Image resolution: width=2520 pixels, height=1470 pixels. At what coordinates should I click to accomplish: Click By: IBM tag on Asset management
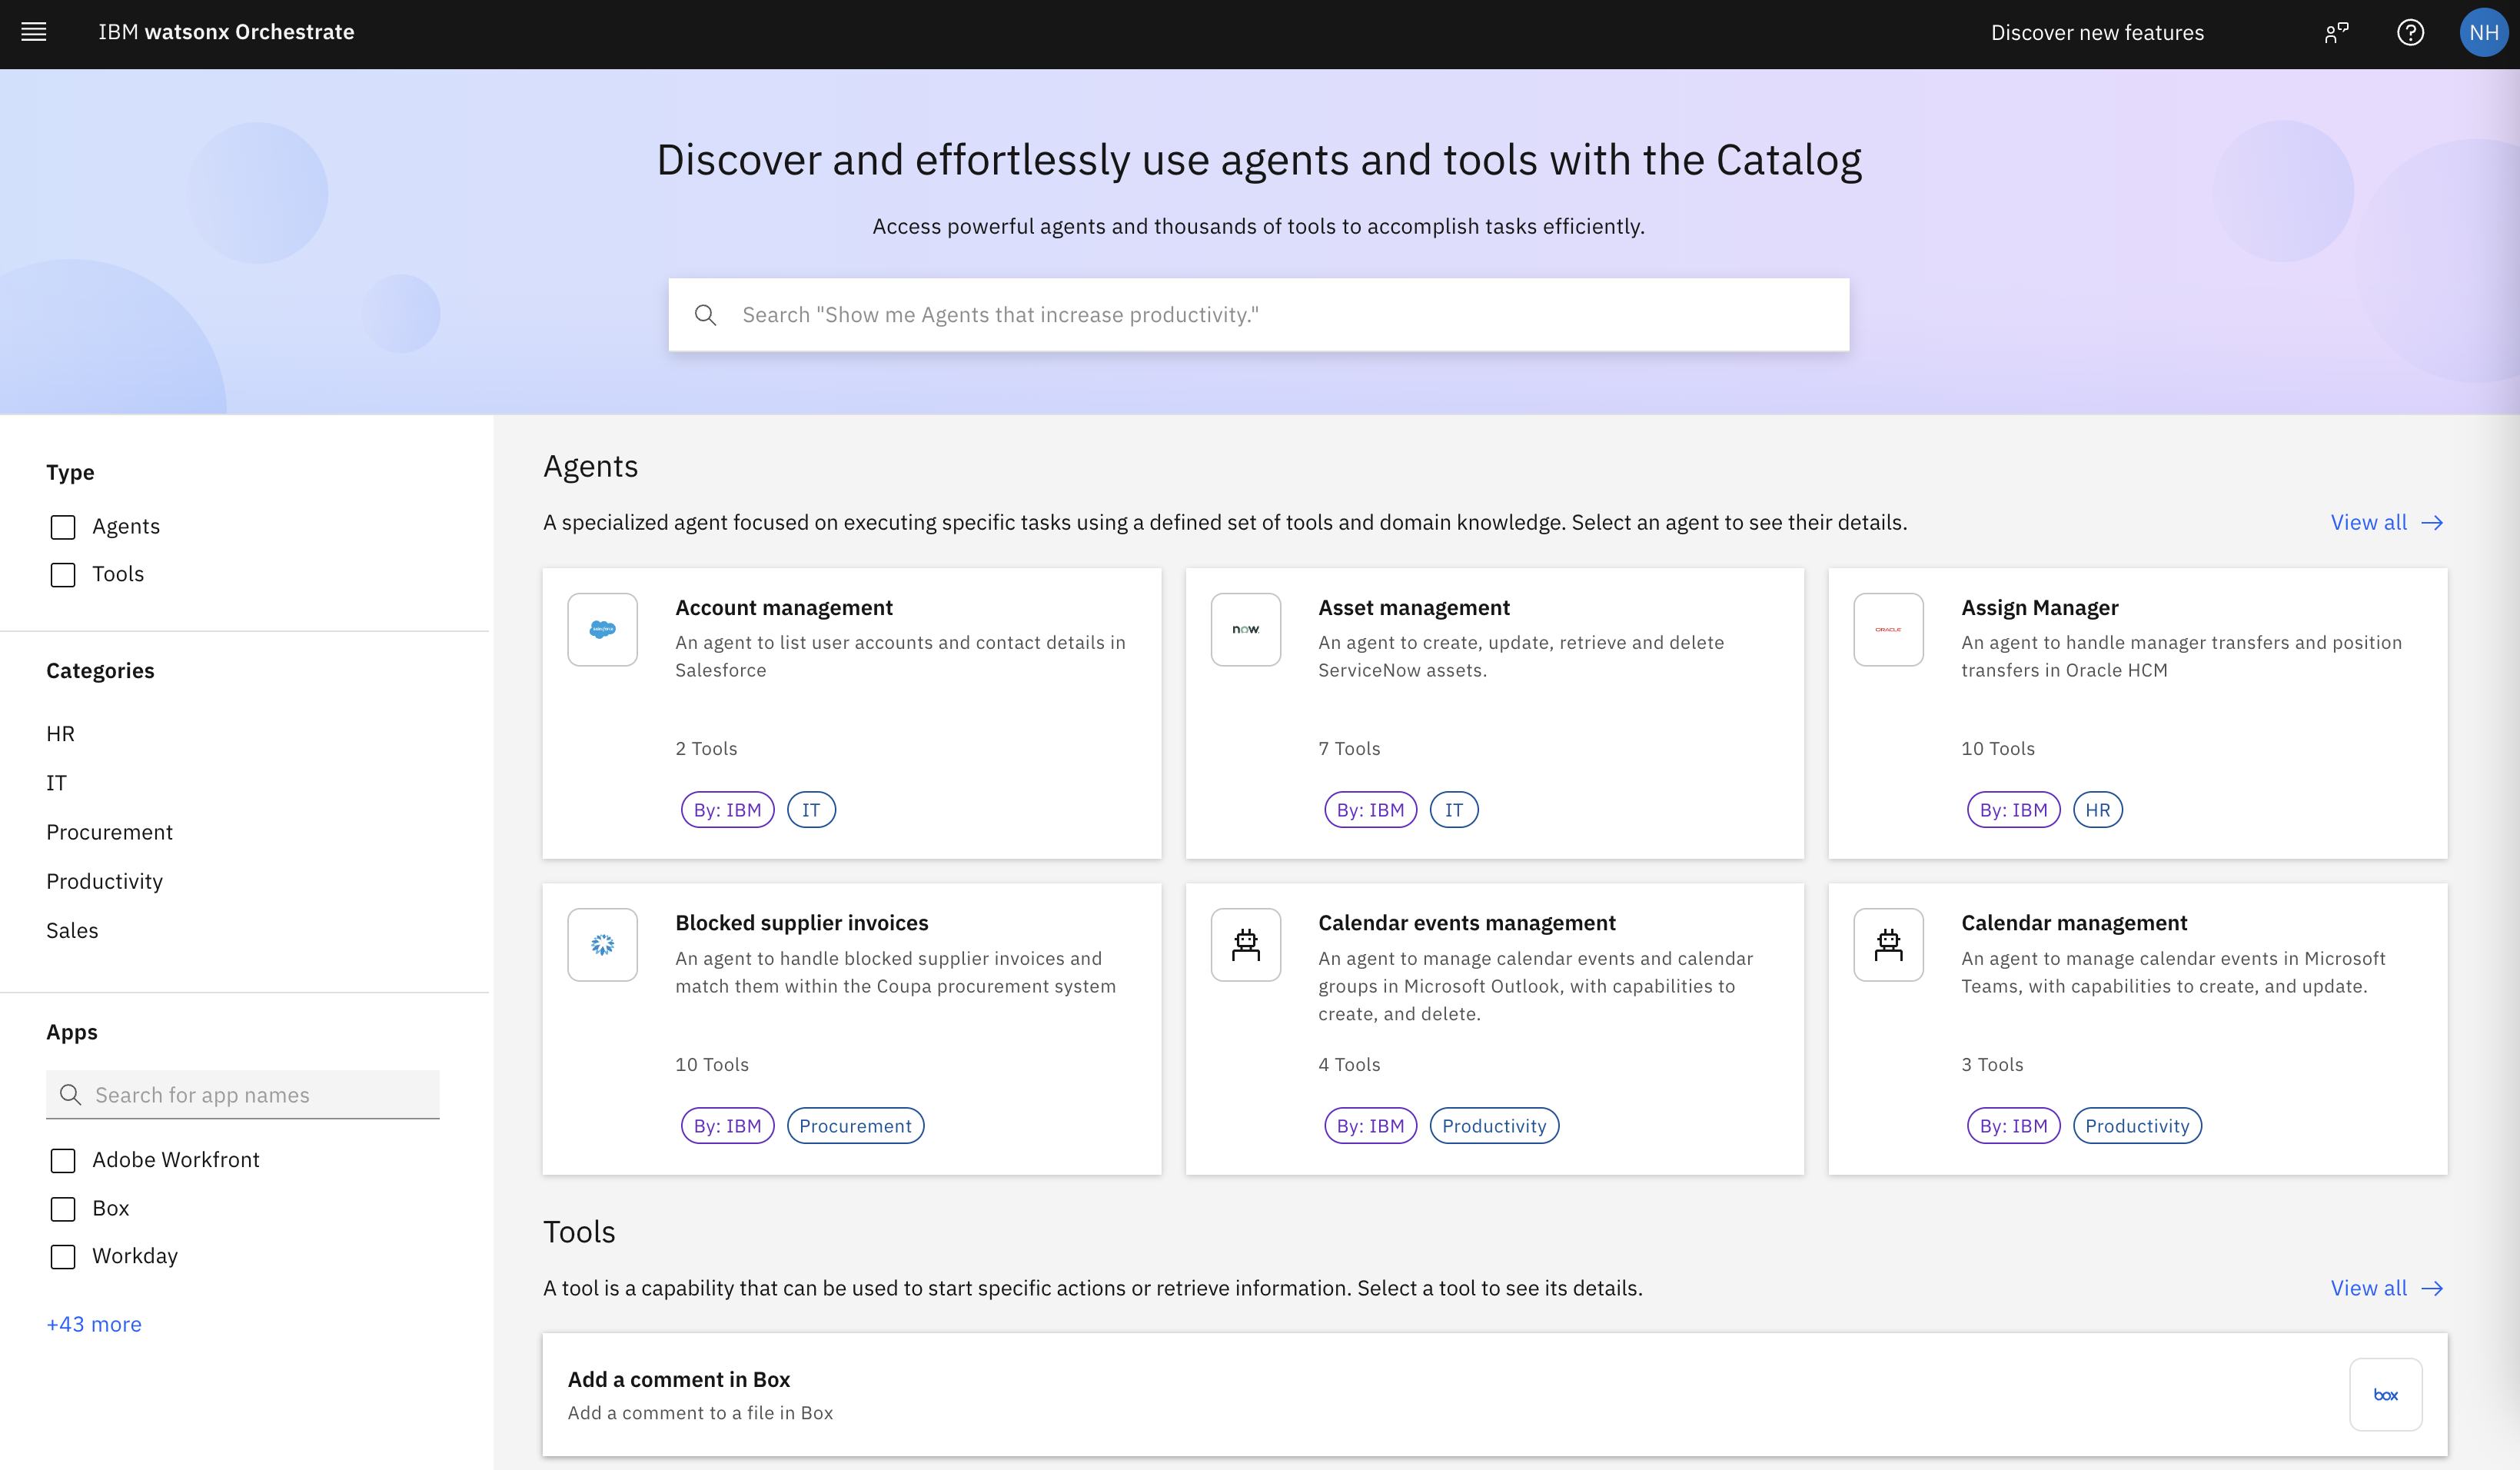[x=1371, y=810]
